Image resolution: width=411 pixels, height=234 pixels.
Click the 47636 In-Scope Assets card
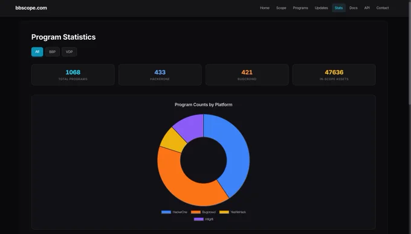[334, 75]
